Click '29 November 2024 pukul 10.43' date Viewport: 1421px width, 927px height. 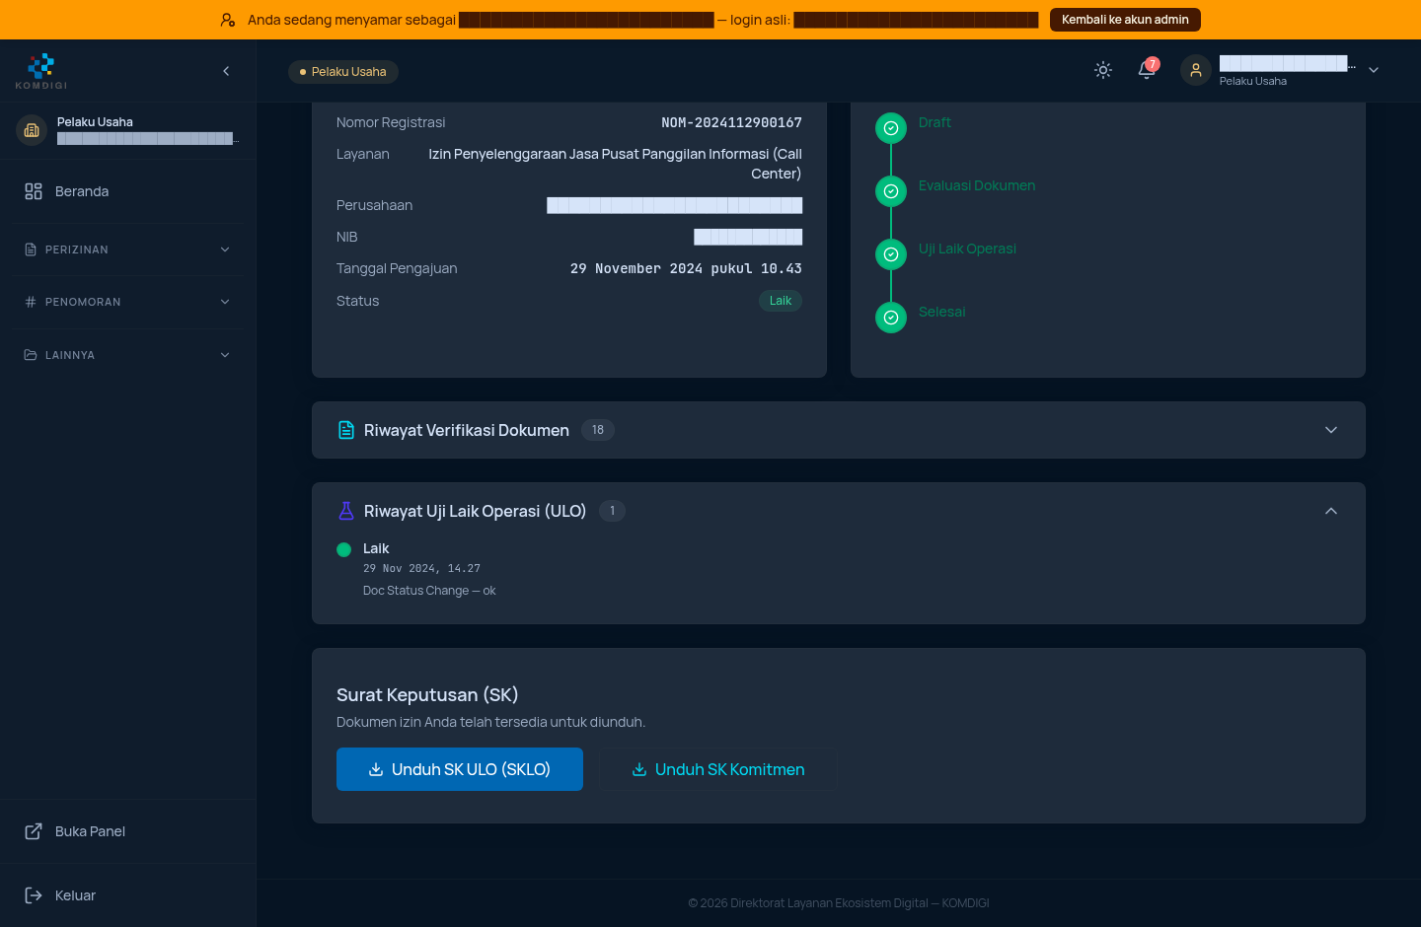coord(686,268)
